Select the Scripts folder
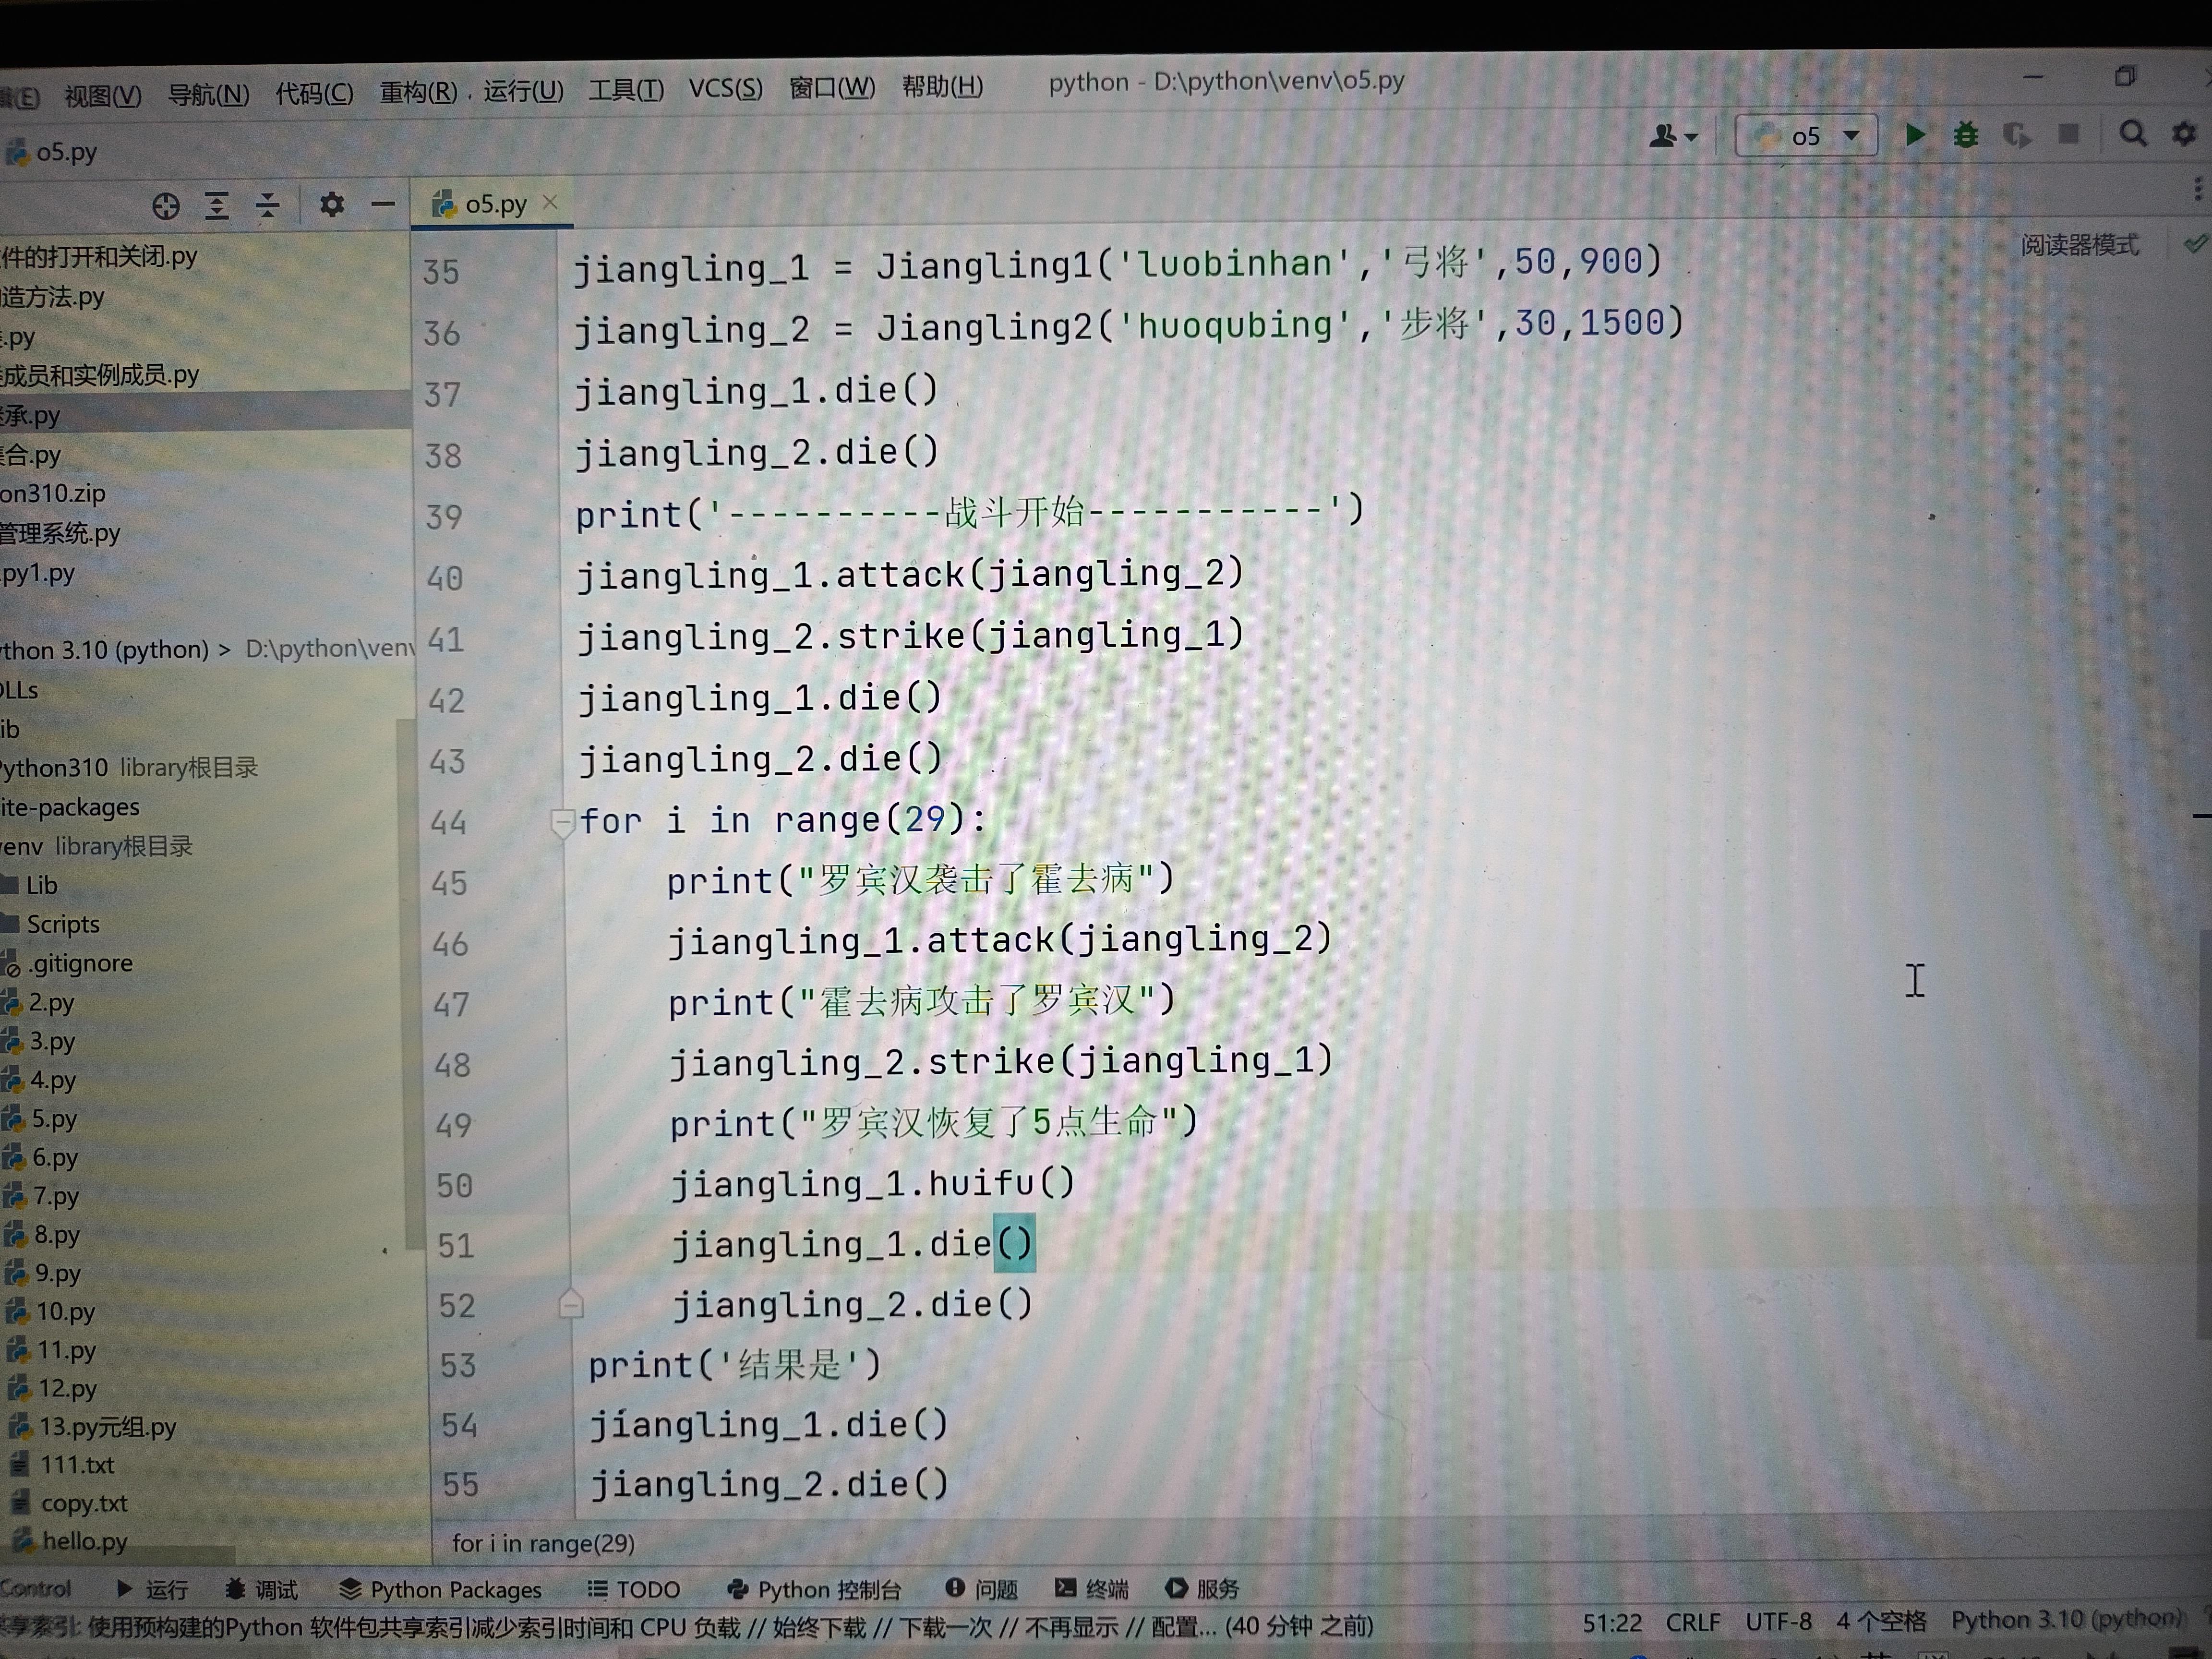2212x1659 pixels. pyautogui.click(x=62, y=924)
